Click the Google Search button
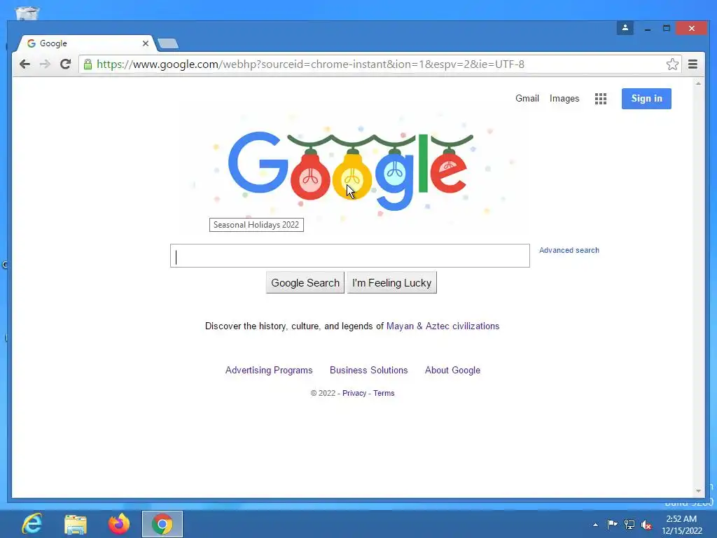This screenshot has width=717, height=538. pyautogui.click(x=305, y=283)
